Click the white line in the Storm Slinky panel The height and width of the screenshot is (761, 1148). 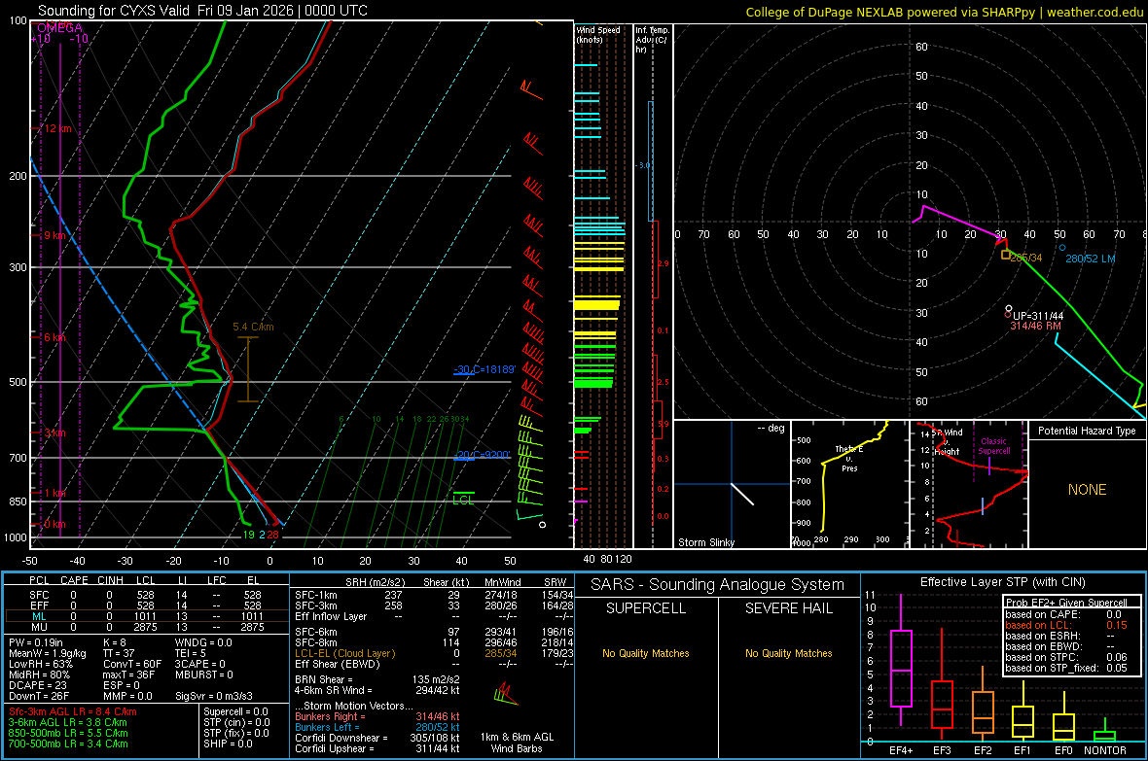(741, 494)
